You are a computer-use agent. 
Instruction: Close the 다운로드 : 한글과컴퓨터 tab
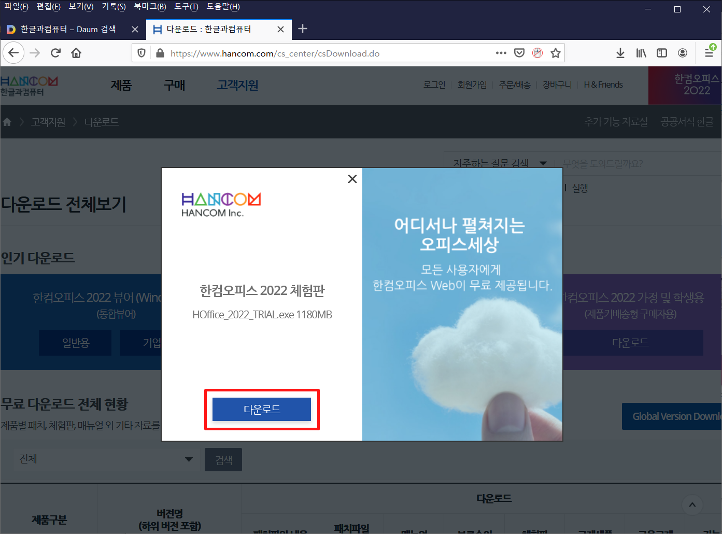pyautogui.click(x=280, y=30)
